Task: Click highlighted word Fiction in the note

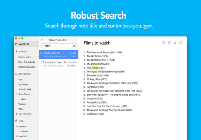Action: pyautogui.click(x=95, y=68)
